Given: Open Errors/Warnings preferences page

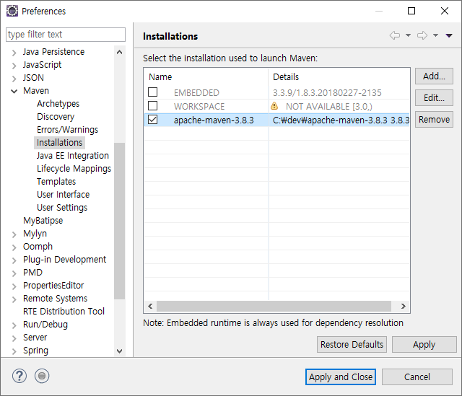Looking at the screenshot, I should tap(67, 130).
